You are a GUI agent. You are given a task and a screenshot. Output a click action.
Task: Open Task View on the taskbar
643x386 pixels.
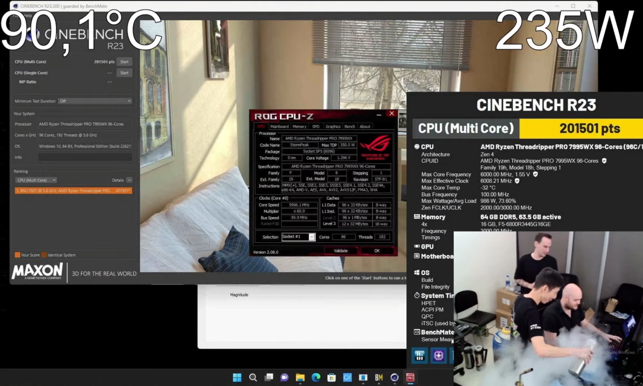point(269,378)
